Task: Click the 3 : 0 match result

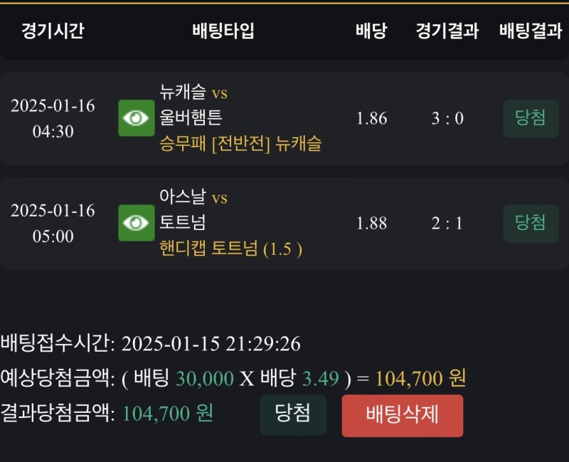Action: pos(447,118)
